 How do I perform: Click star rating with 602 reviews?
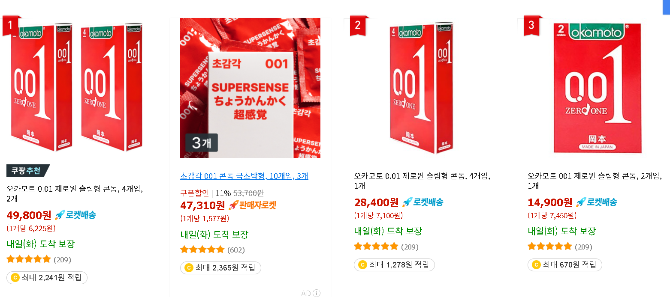click(x=202, y=249)
